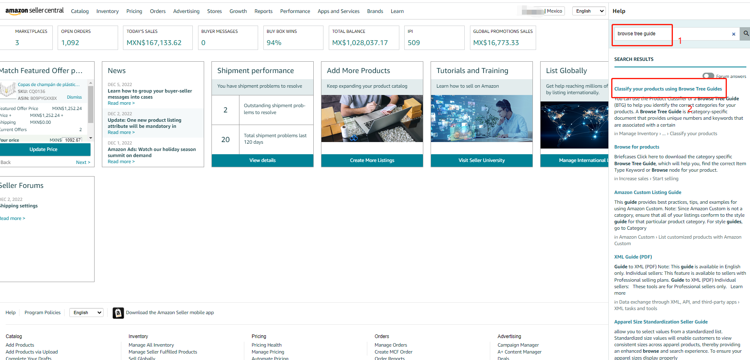Click the Mexico marketplace switcher

554,11
